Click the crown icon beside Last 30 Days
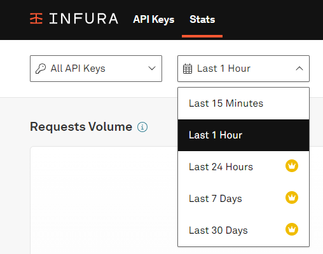323x254 pixels. click(292, 229)
